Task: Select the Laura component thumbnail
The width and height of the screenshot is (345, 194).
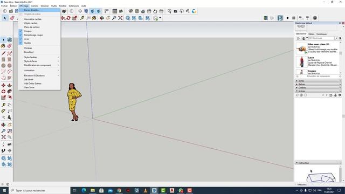Action: pyautogui.click(x=301, y=61)
